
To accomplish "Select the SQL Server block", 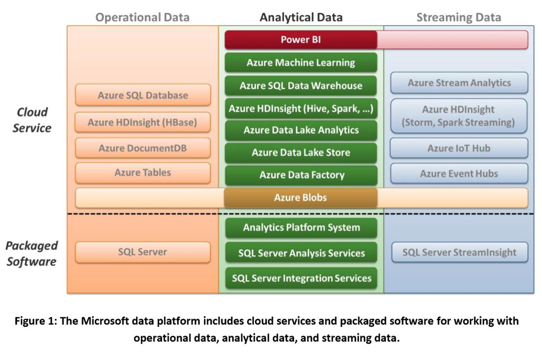I will [142, 253].
